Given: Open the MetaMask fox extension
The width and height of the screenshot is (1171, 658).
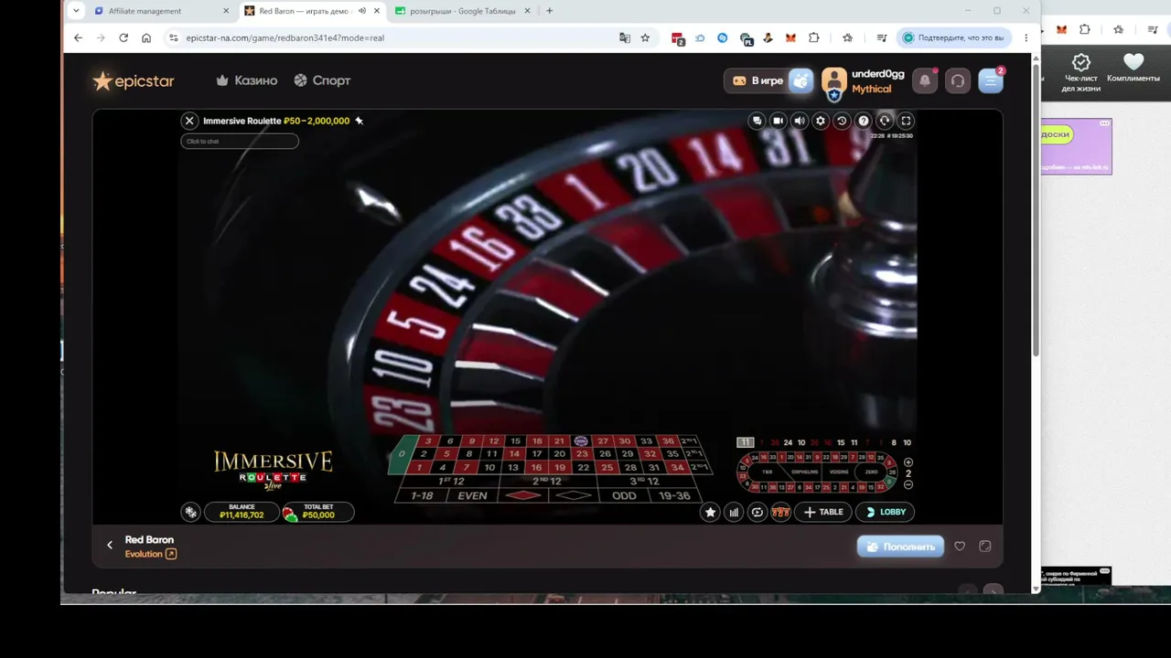Looking at the screenshot, I should pos(790,37).
